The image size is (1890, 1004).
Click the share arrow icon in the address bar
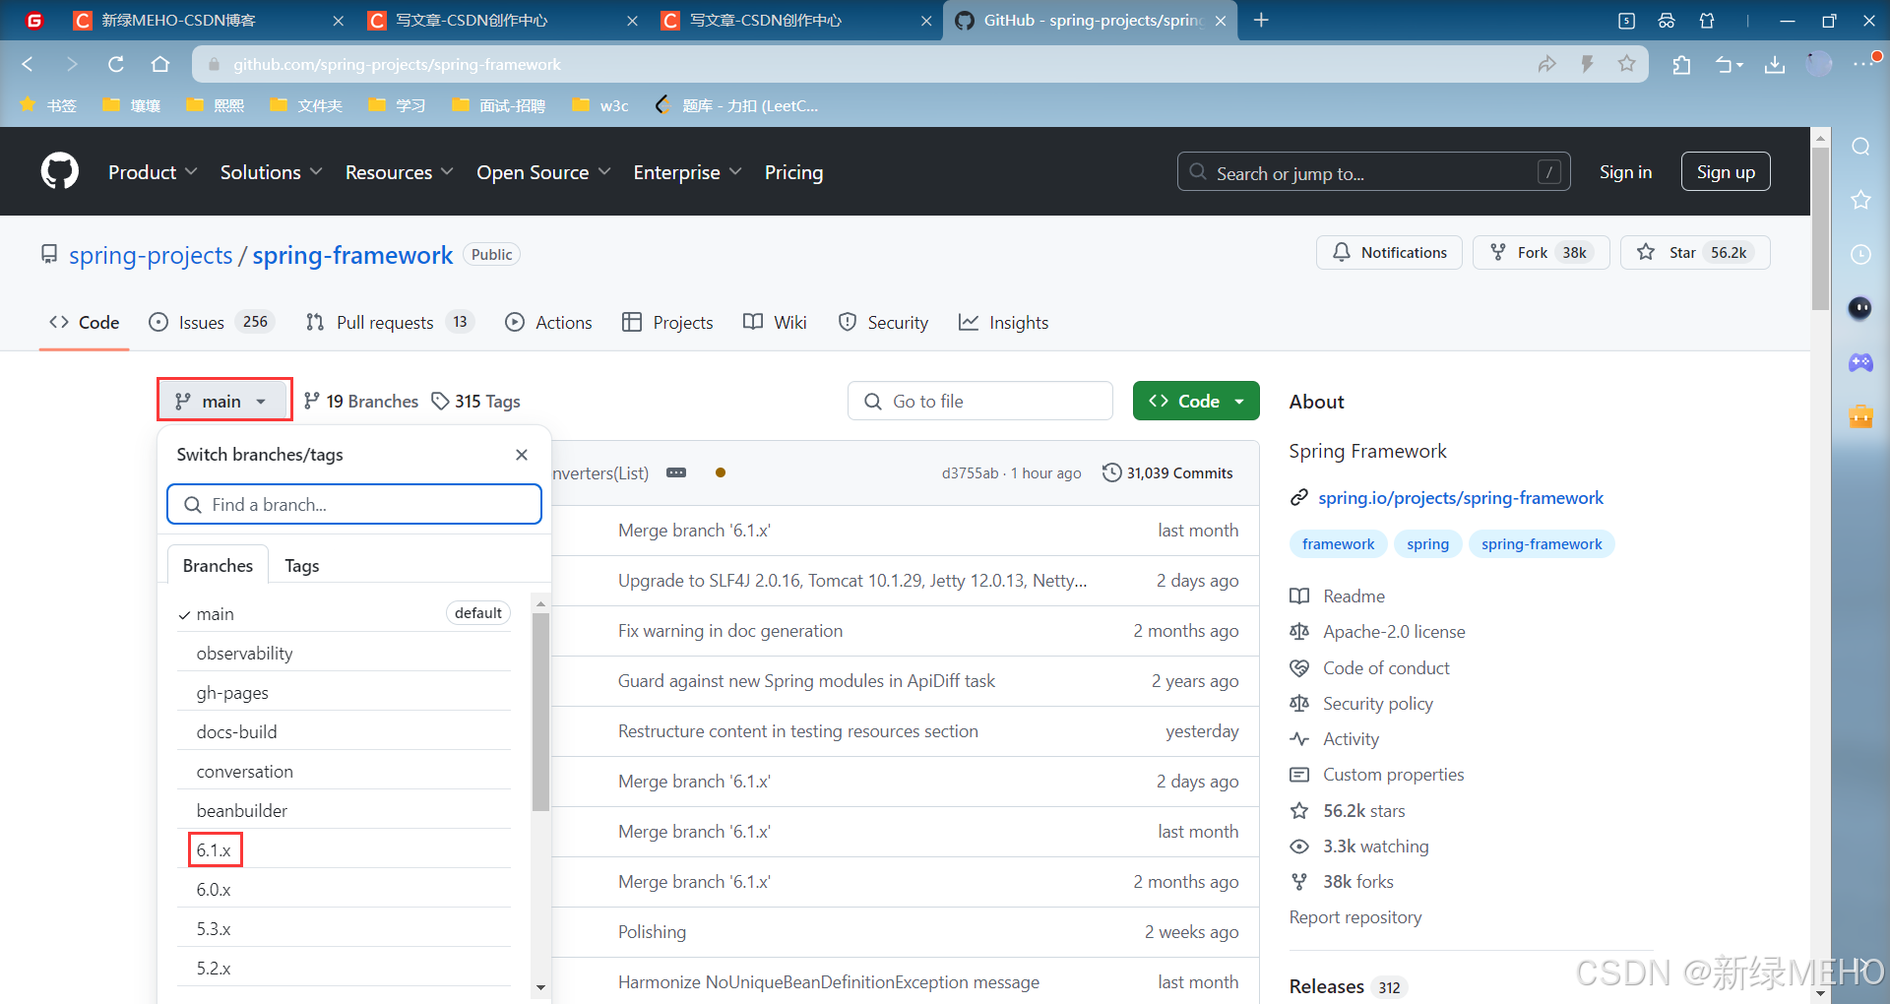1547,64
